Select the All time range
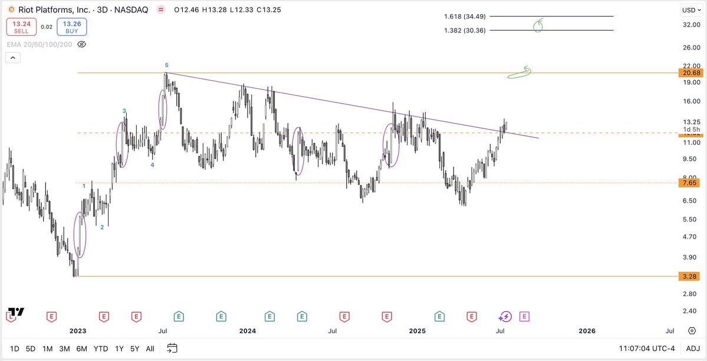 [x=150, y=349]
